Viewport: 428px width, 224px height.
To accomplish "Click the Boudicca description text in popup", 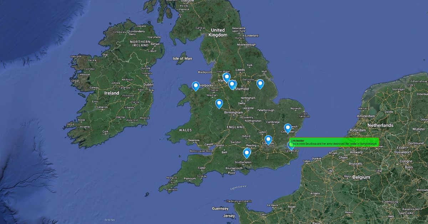I will pos(333,144).
